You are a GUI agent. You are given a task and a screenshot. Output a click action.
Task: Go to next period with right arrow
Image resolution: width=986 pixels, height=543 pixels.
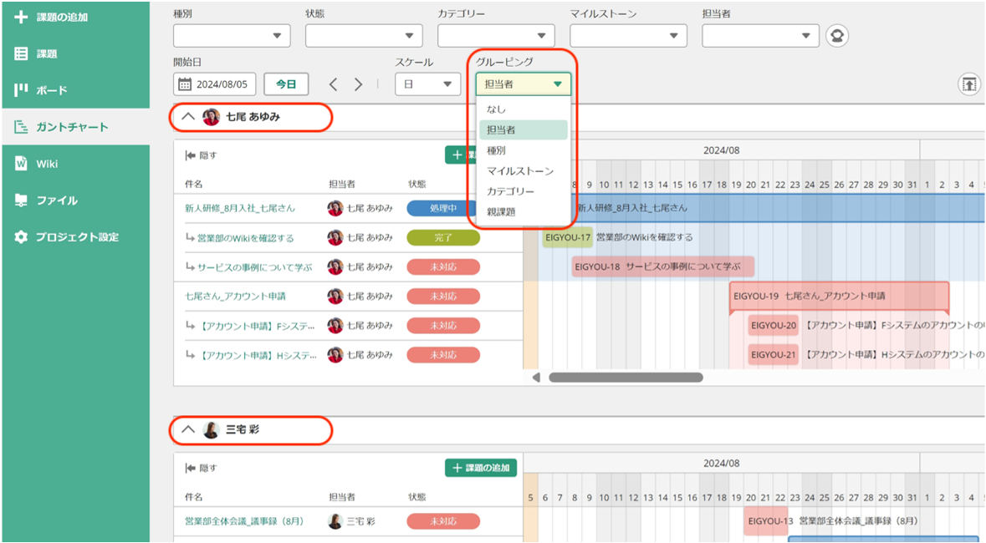coord(358,84)
